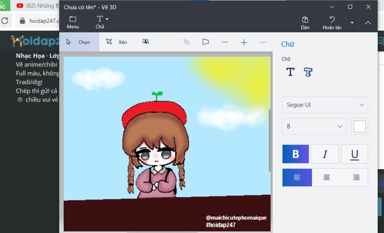Open the font size 8 dropdown
The width and height of the screenshot is (384, 233).
pos(314,126)
